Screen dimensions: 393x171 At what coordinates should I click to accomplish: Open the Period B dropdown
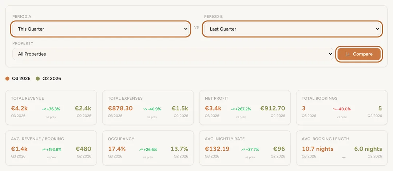pos(293,29)
